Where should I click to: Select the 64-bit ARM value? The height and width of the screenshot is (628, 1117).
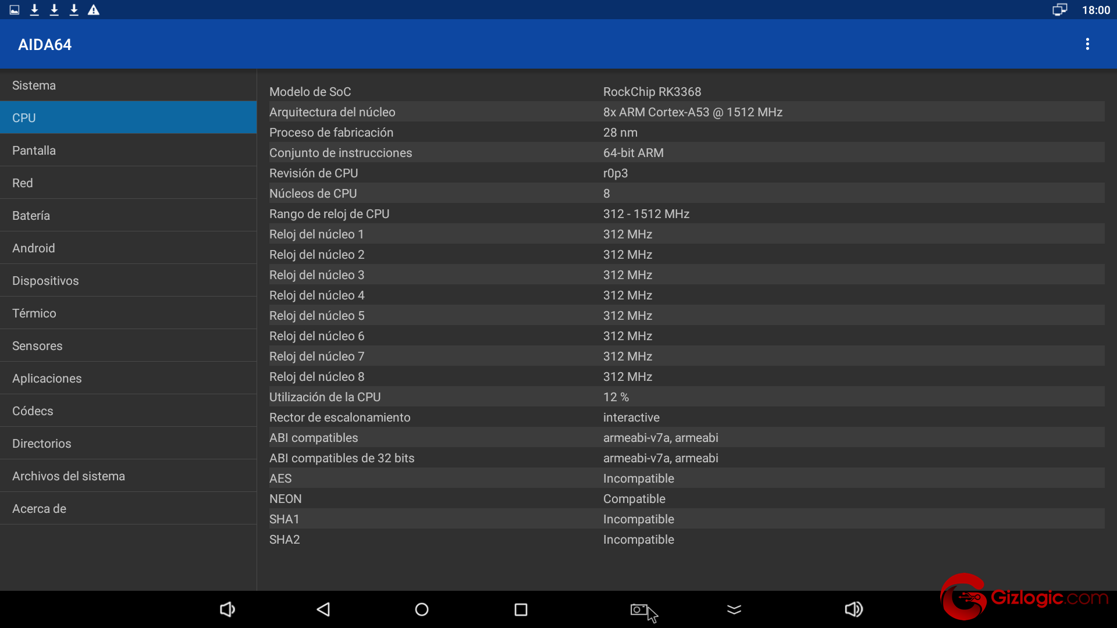(634, 152)
